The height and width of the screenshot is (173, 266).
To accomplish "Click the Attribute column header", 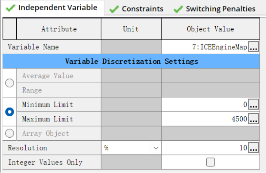I will [x=59, y=29].
